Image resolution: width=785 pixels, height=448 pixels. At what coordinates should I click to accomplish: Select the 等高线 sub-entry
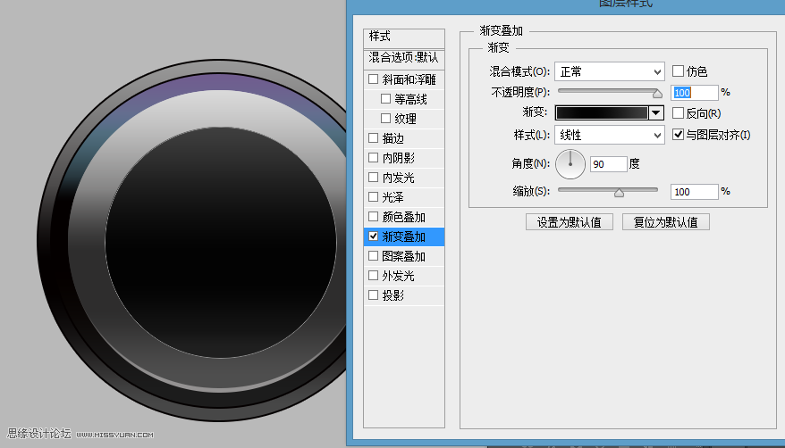[x=410, y=99]
